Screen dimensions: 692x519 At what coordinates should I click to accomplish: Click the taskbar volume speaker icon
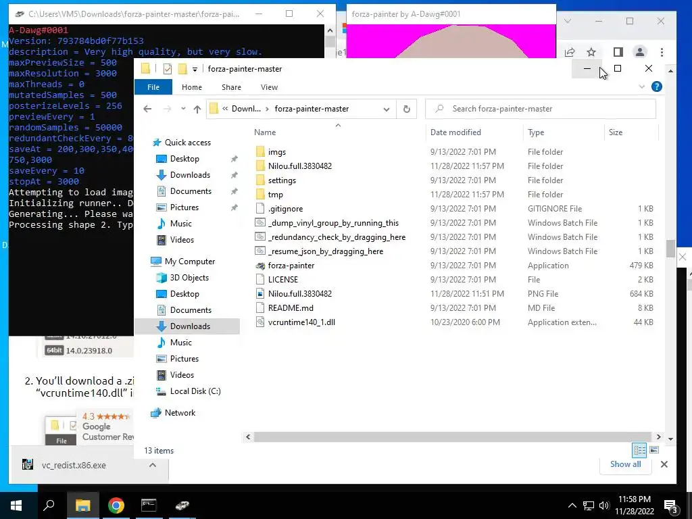pyautogui.click(x=604, y=505)
